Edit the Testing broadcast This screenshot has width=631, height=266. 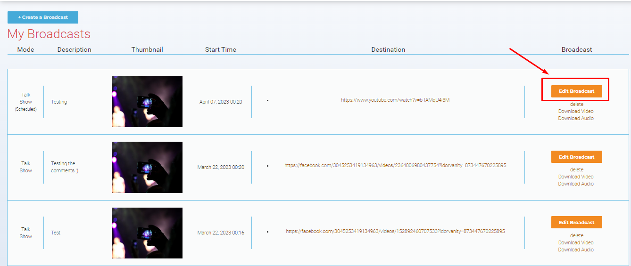576,91
